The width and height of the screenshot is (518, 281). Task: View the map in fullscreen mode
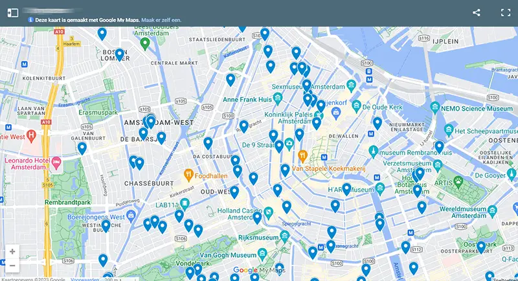[x=506, y=13]
